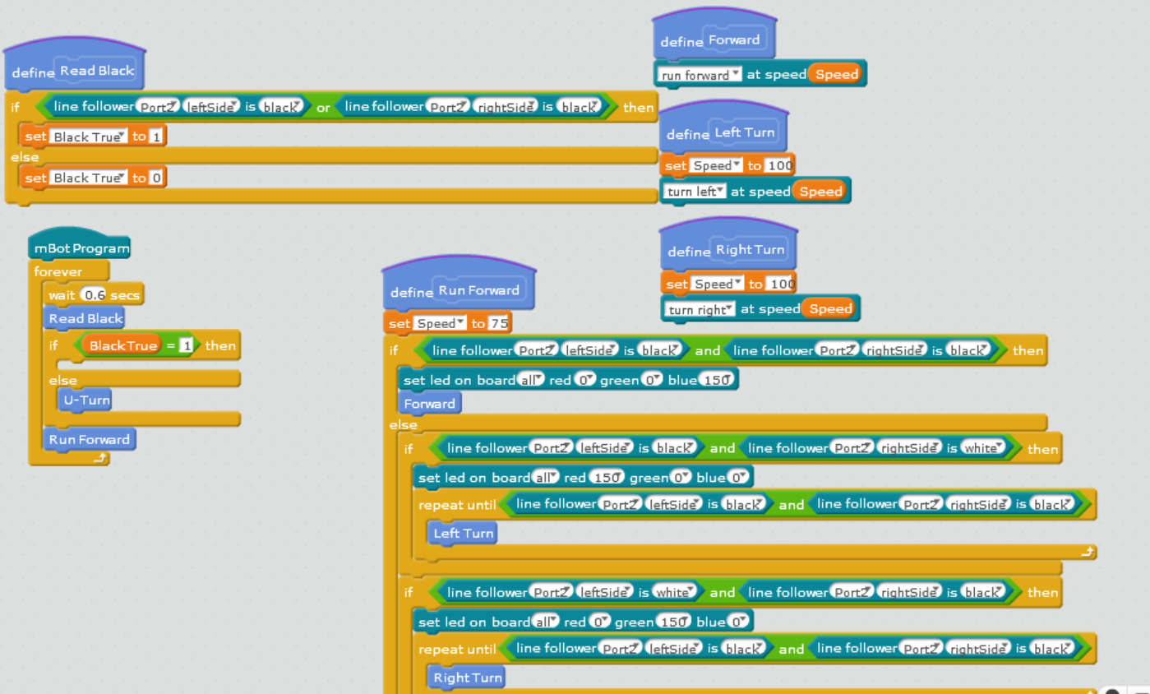The height and width of the screenshot is (694, 1150).
Task: Edit the 0.6 seconds wait value
Action: (x=94, y=294)
